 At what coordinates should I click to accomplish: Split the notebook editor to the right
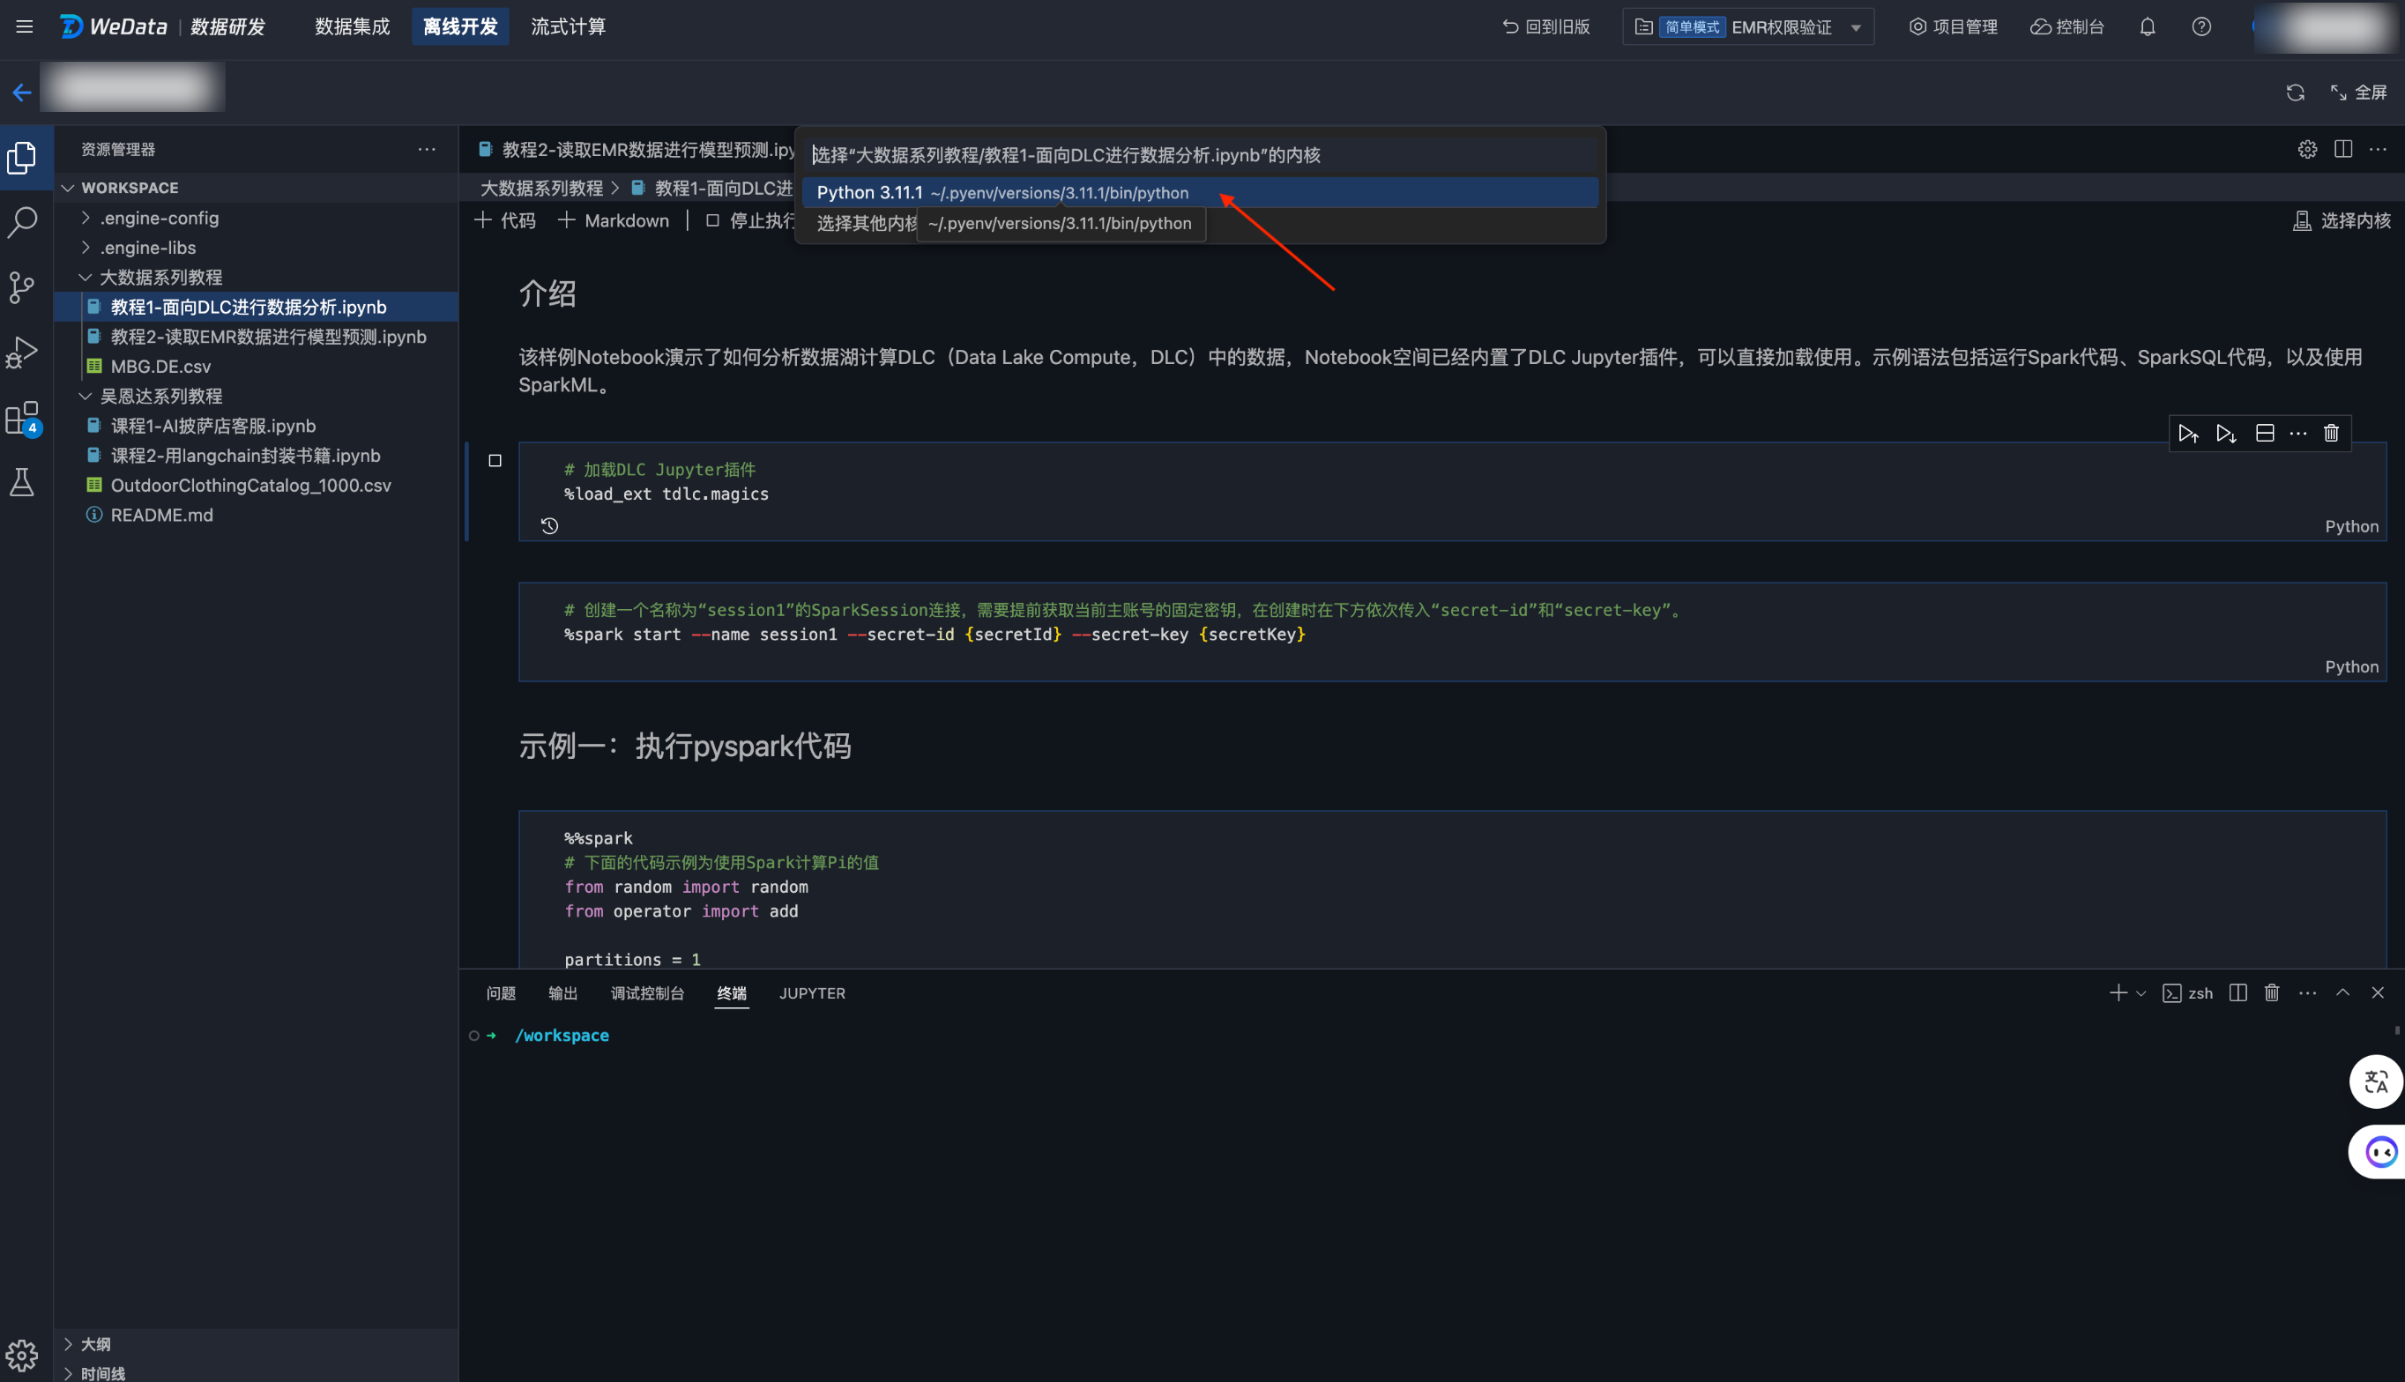click(x=2342, y=149)
